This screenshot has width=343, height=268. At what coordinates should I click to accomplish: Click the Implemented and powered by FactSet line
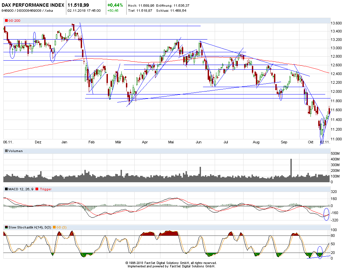click(171, 266)
